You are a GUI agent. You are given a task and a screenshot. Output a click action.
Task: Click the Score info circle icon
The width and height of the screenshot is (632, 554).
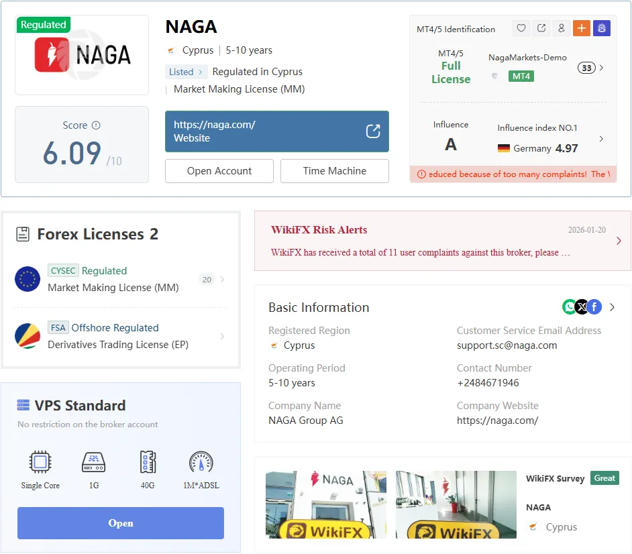[x=96, y=125]
